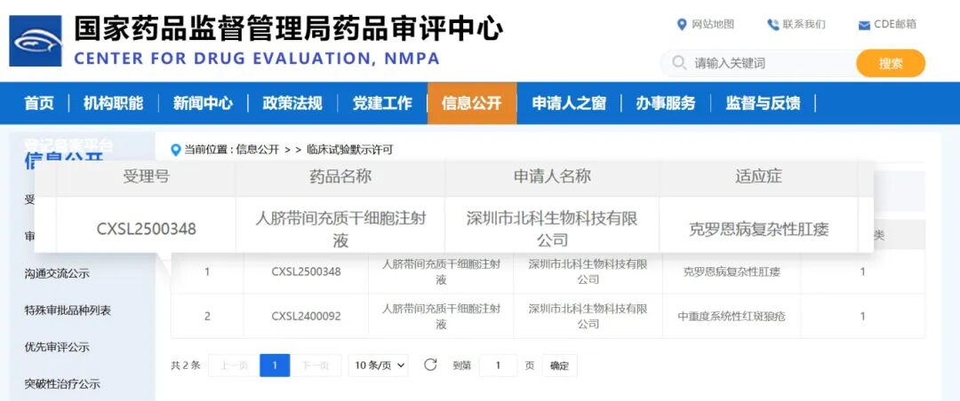960x401 pixels.
Task: Open the 政策法规 menu
Action: (x=292, y=103)
